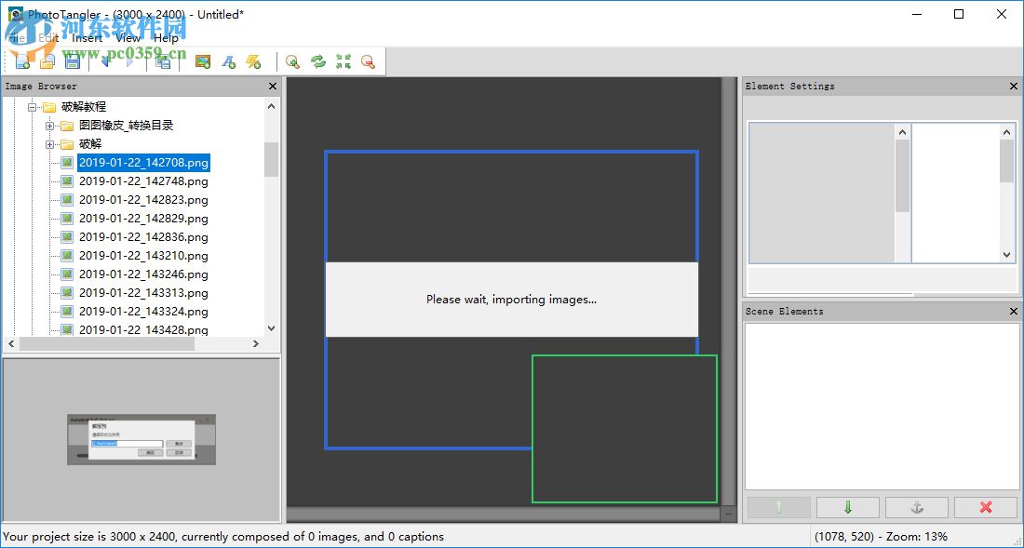Delete element with red X button

click(985, 507)
